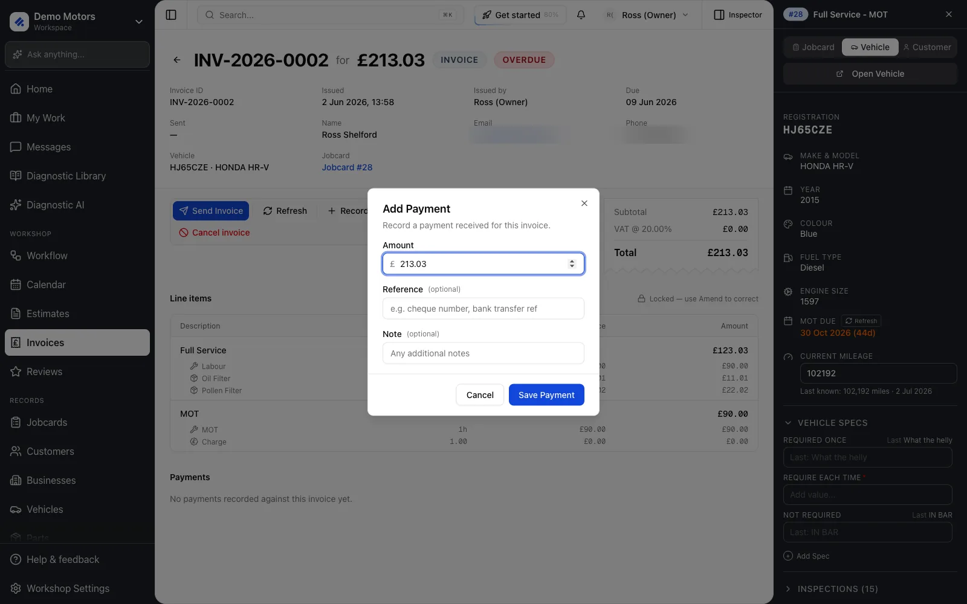
Task: Click the Home sidebar icon
Action: 16,89
